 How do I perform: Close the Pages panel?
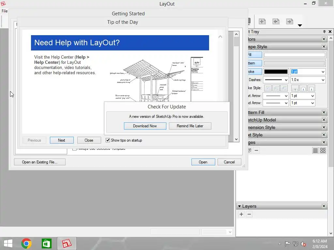tap(324, 142)
